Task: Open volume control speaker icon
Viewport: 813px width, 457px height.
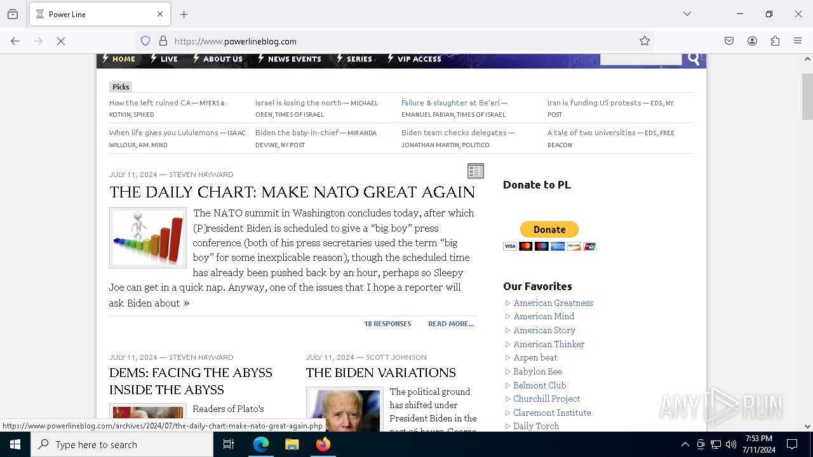Action: click(731, 444)
